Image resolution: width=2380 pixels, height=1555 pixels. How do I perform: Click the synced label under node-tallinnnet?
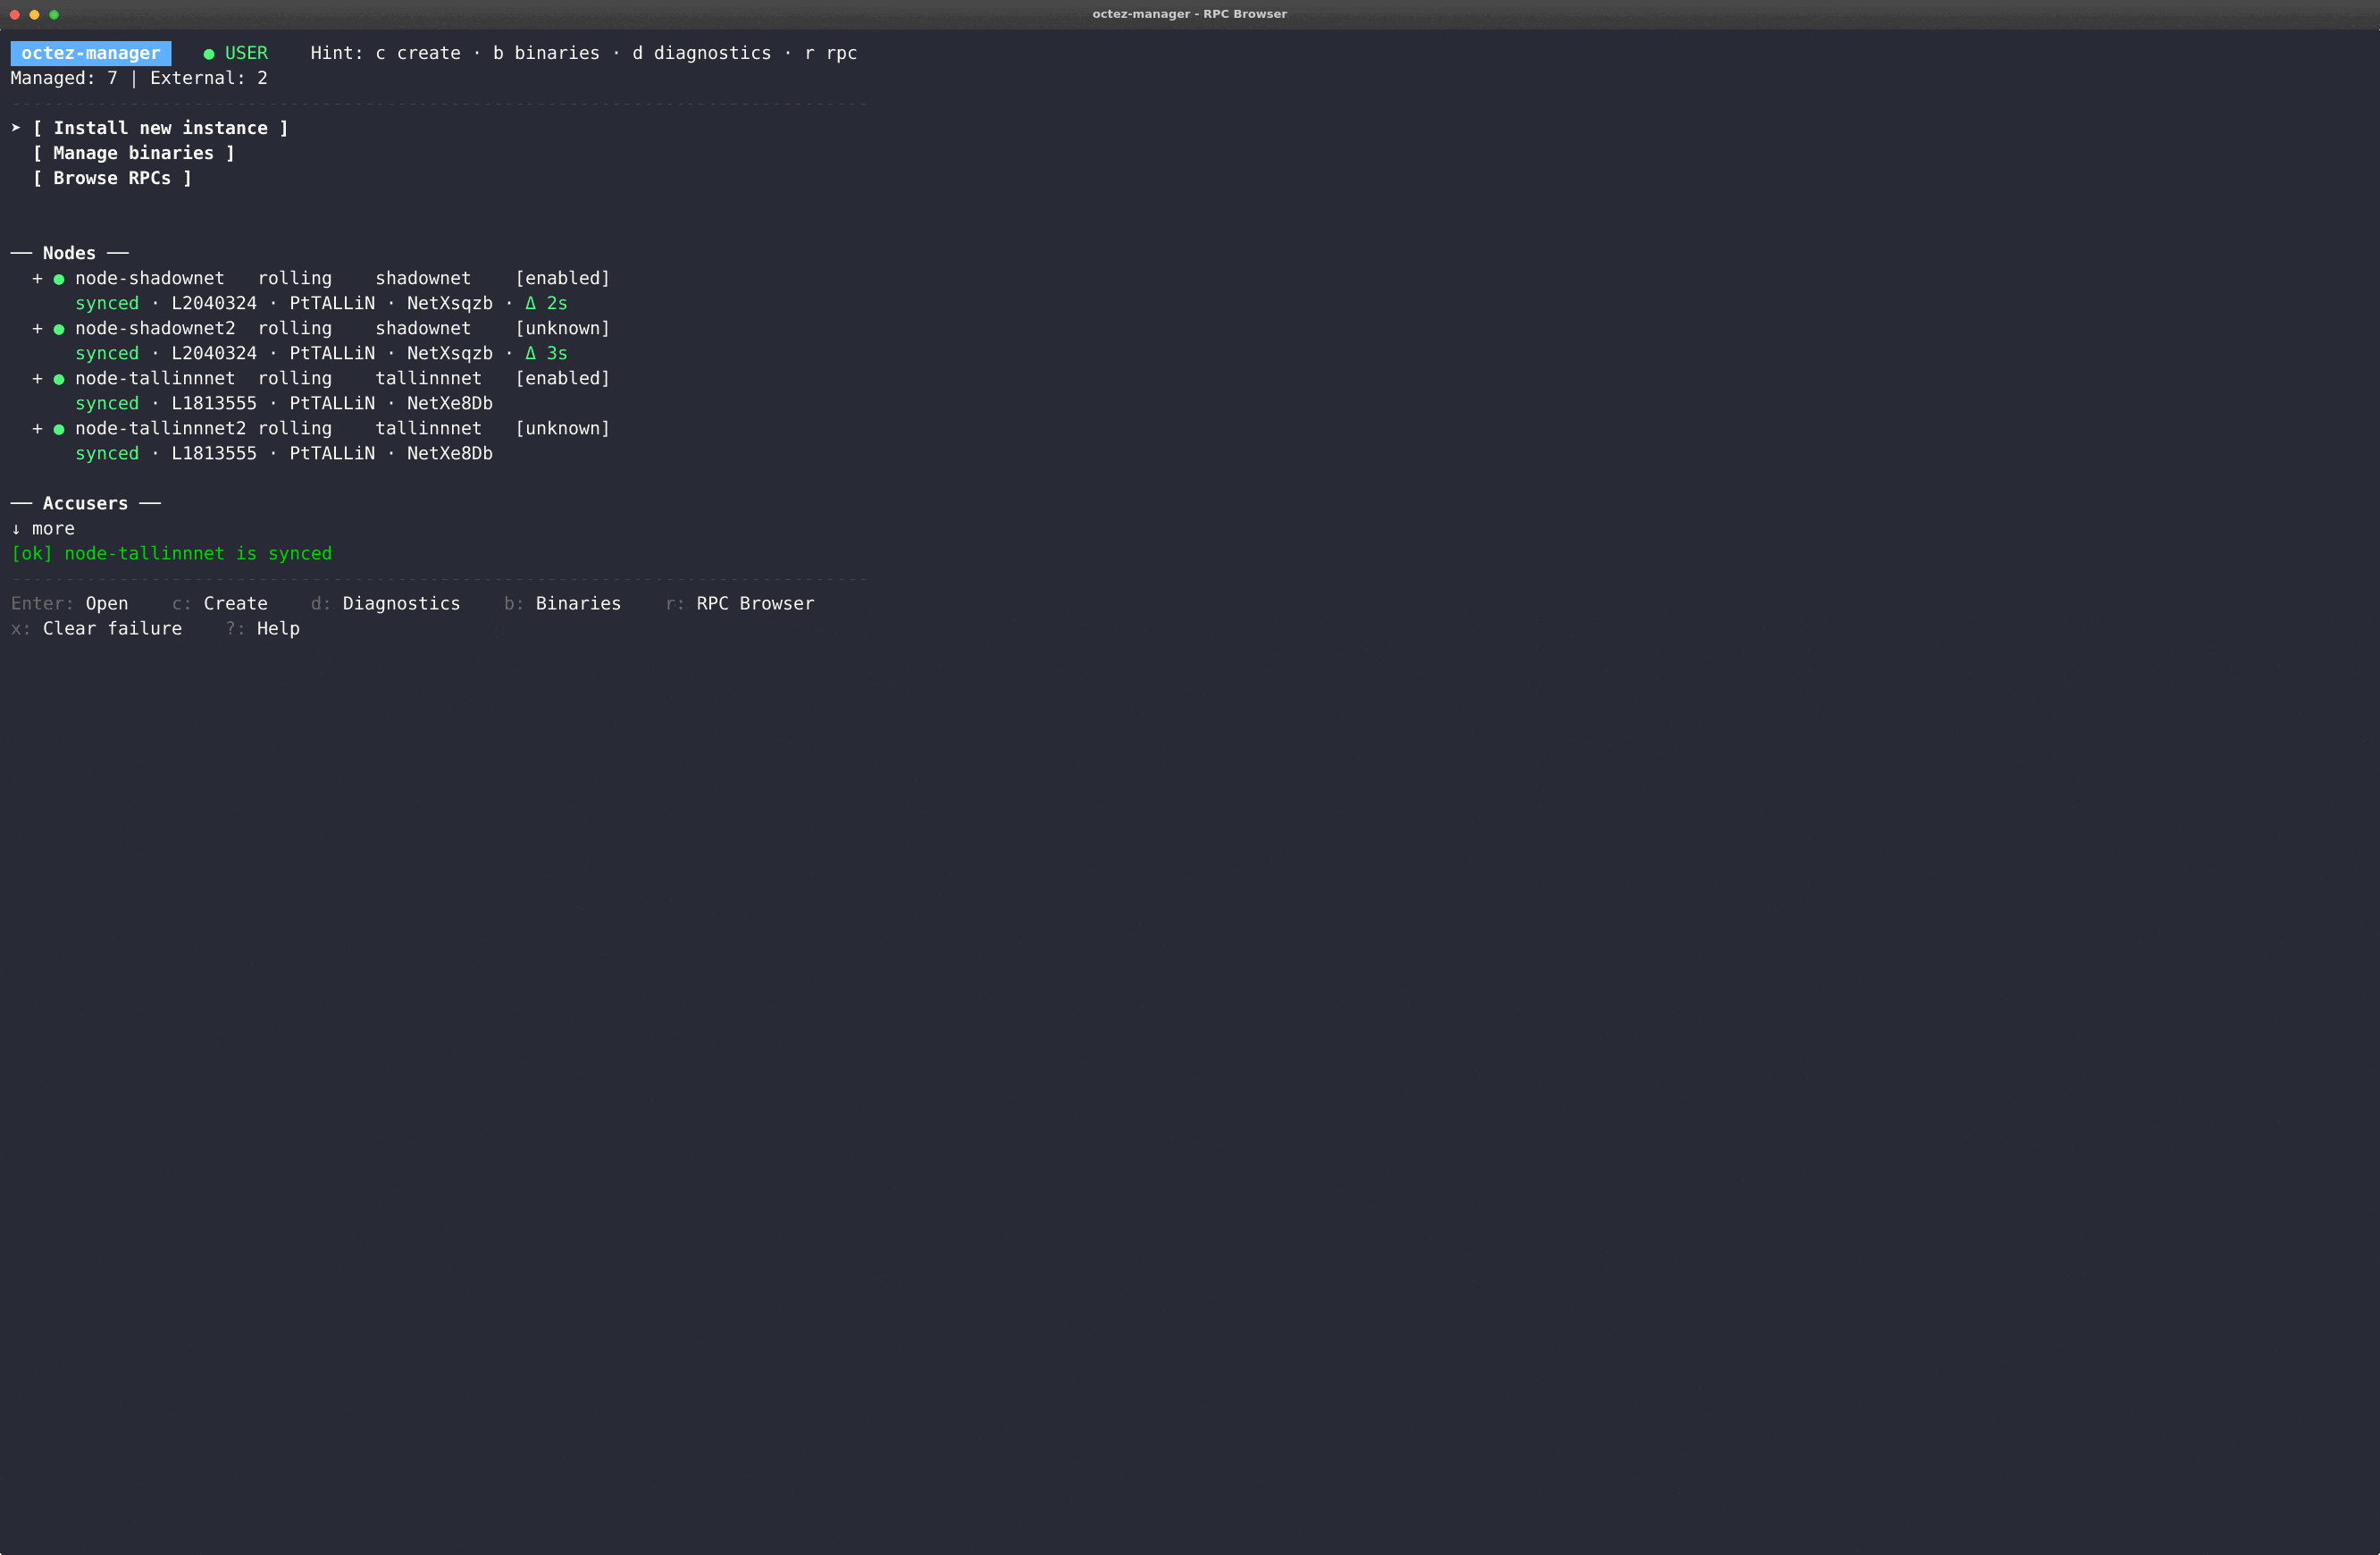coord(107,403)
